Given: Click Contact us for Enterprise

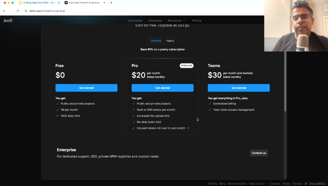Looking at the screenshot, I should click(259, 153).
